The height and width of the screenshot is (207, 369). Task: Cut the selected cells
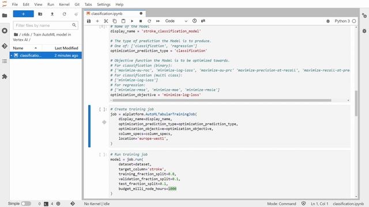coord(106,21)
